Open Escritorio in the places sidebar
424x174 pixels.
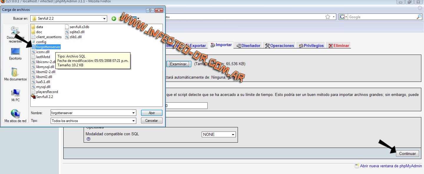(15, 54)
